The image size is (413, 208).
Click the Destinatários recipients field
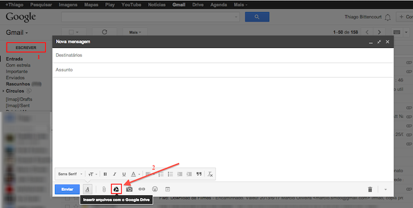pyautogui.click(x=223, y=55)
